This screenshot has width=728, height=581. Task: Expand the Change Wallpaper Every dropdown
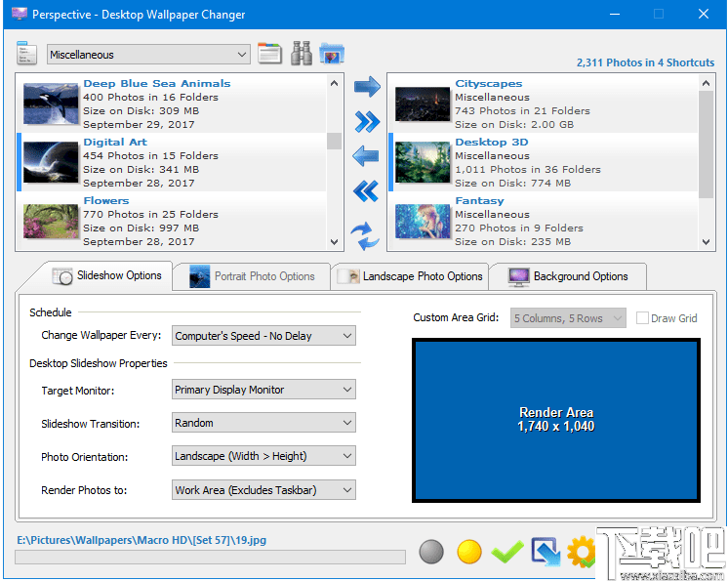(x=263, y=336)
